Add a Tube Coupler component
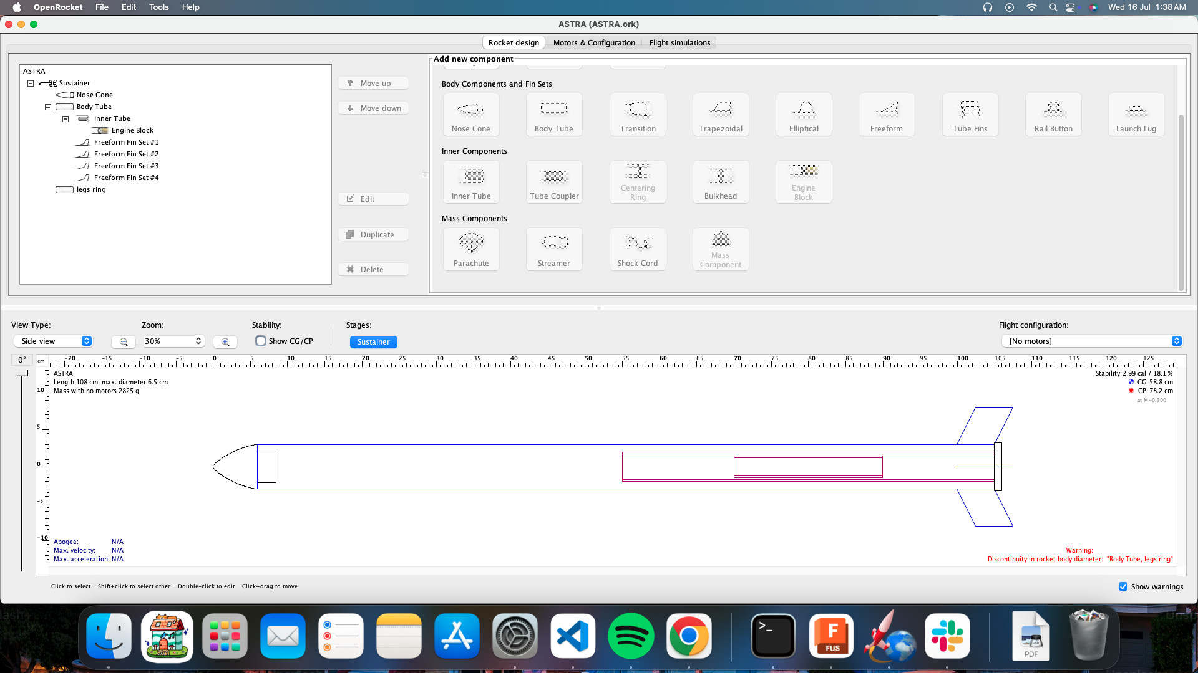1198x673 pixels. (x=554, y=183)
